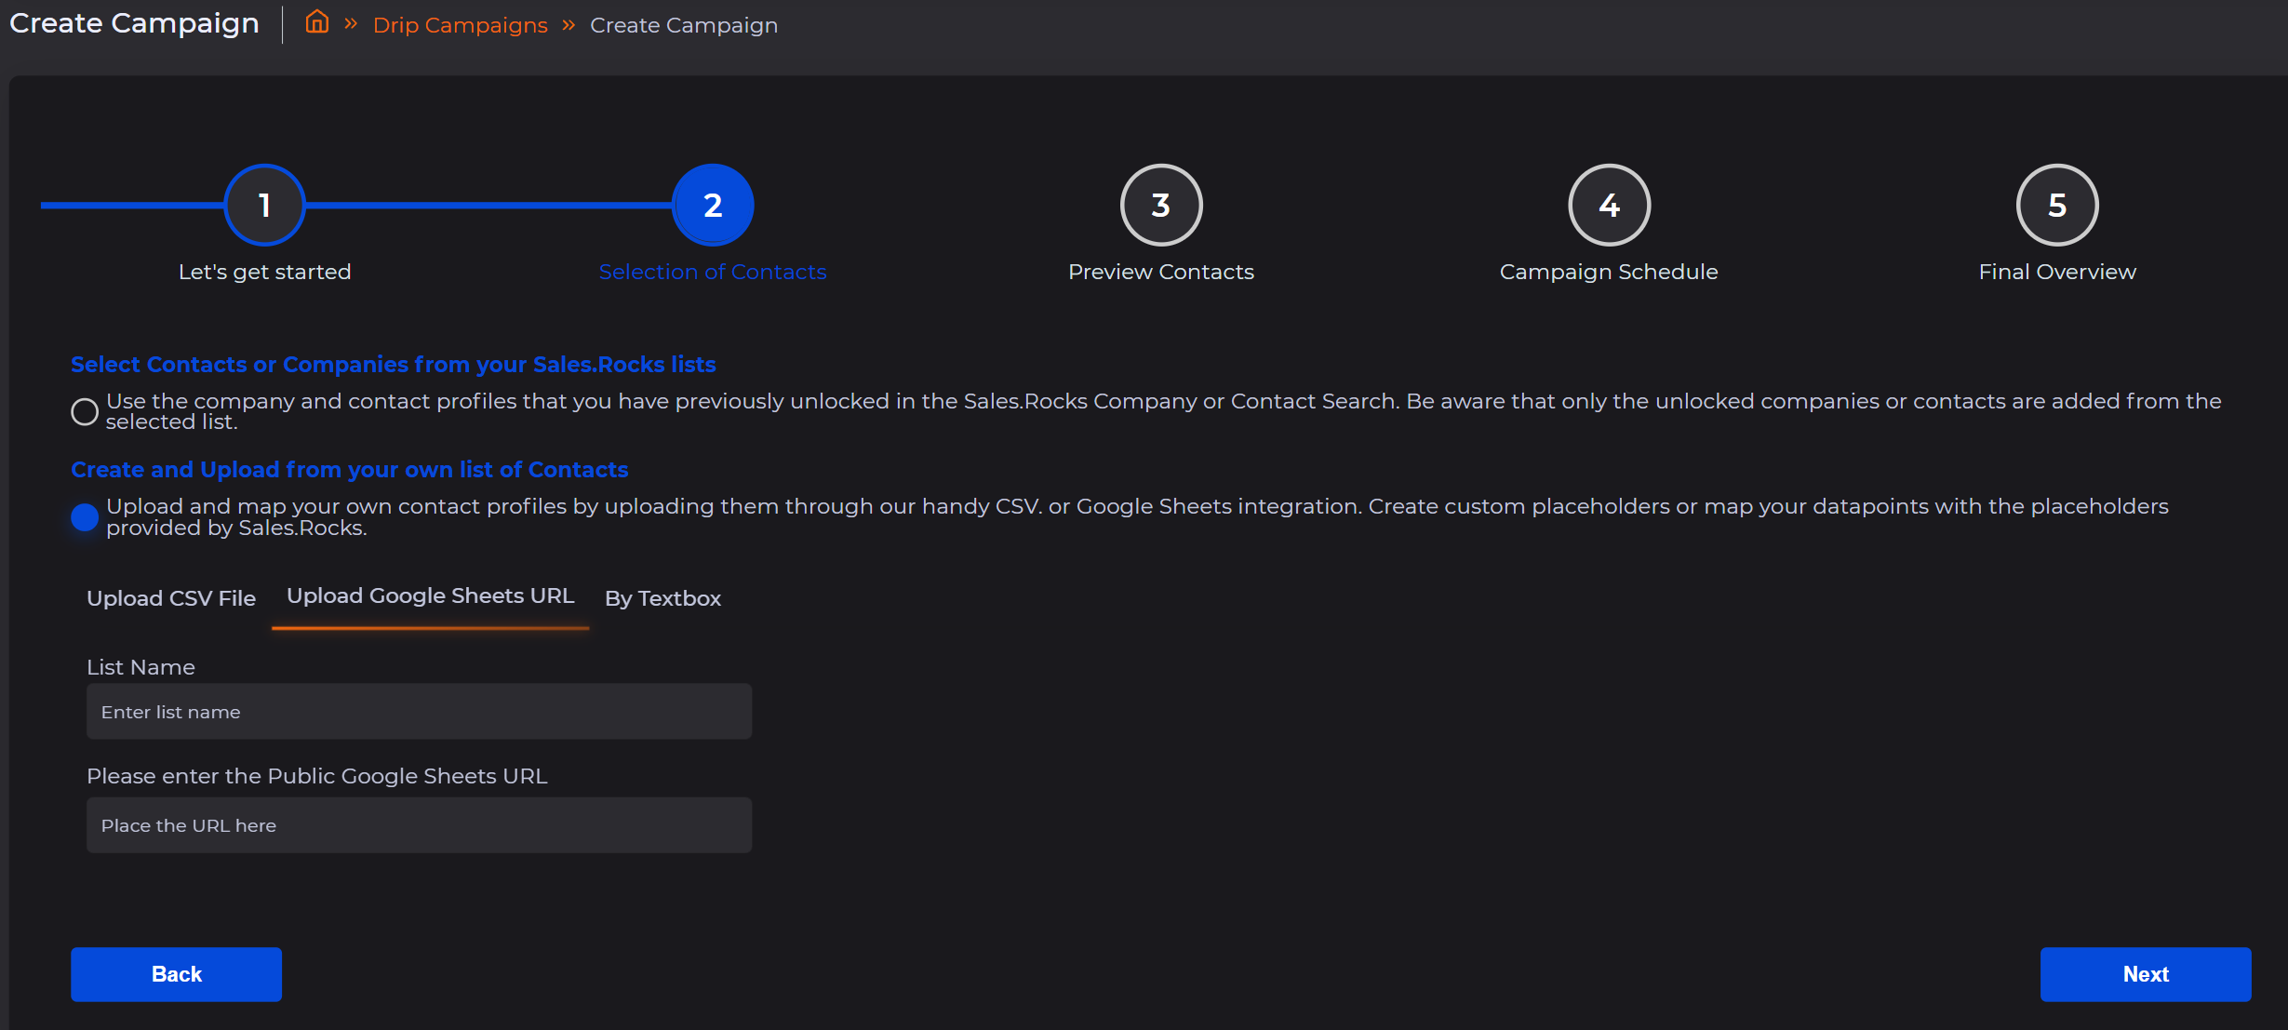Select the Sales.Rocks lists radio option
2288x1030 pixels.
pos(85,411)
